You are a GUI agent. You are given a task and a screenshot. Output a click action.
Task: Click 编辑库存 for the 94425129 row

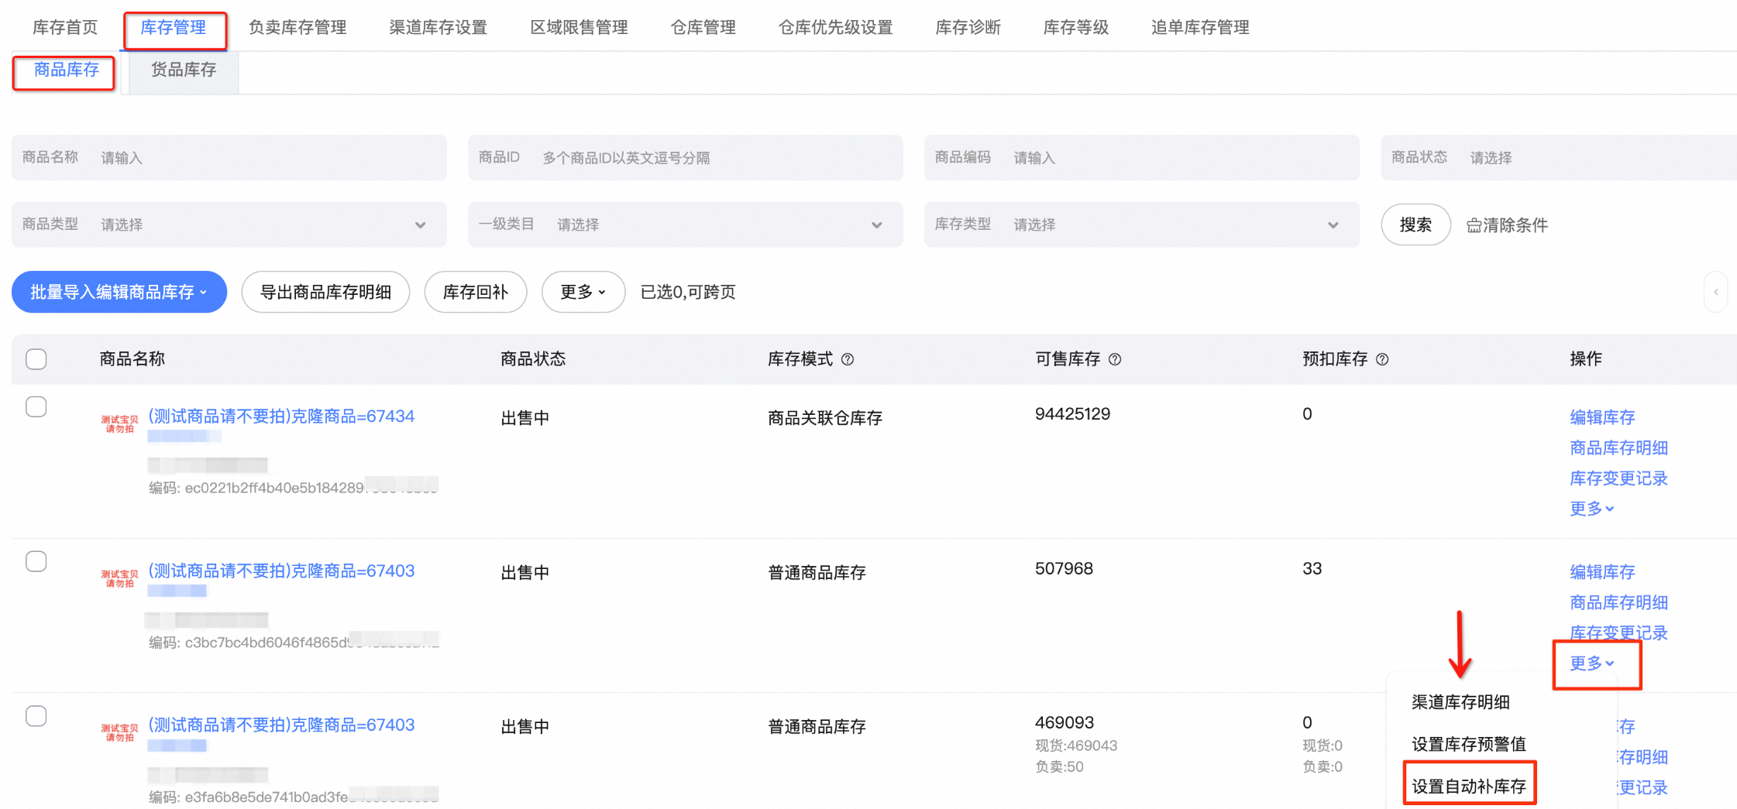pyautogui.click(x=1602, y=417)
